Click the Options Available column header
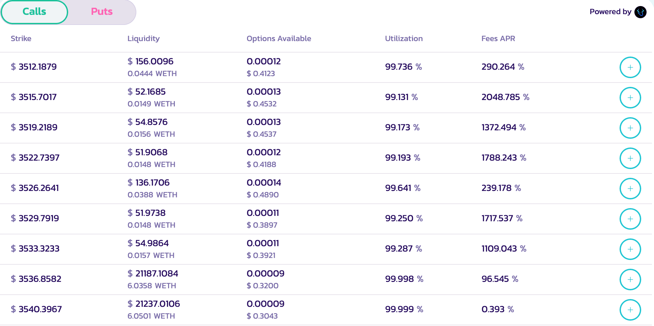The height and width of the screenshot is (326, 654). click(279, 39)
